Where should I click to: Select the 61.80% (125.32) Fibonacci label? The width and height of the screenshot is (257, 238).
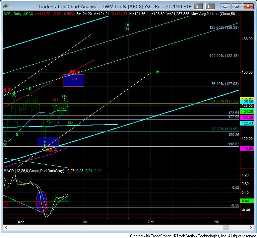click(225, 101)
